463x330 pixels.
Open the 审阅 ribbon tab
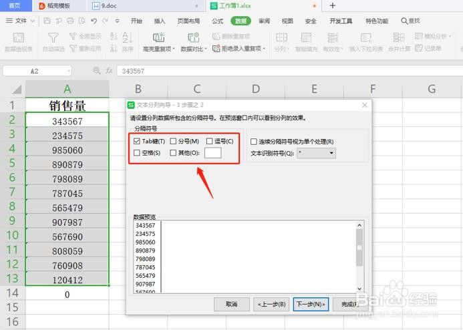click(x=264, y=21)
